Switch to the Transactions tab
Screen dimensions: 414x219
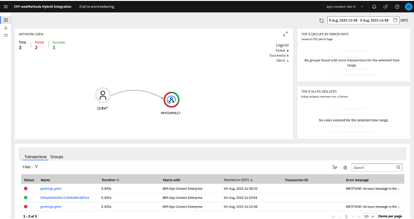(35, 157)
